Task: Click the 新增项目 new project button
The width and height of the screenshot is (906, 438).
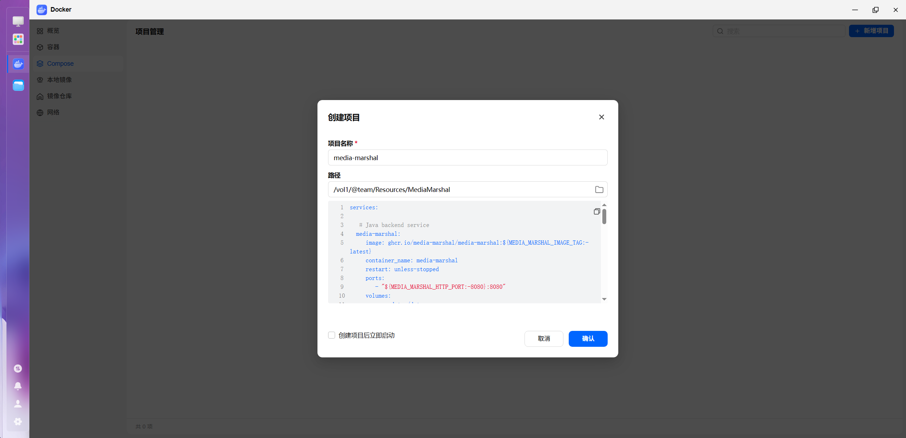Action: [x=871, y=31]
